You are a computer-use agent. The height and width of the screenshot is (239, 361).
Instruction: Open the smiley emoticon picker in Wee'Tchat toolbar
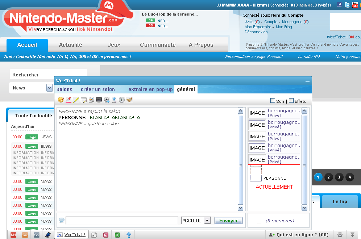(61, 100)
